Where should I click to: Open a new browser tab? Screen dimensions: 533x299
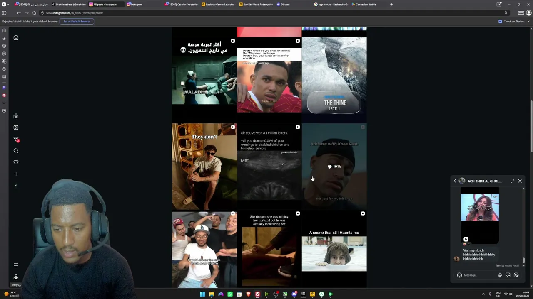click(391, 5)
